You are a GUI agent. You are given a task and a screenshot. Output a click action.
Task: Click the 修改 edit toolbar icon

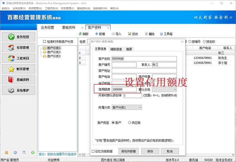click(130, 34)
